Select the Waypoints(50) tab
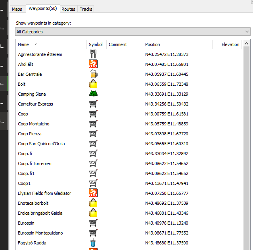 [43, 9]
